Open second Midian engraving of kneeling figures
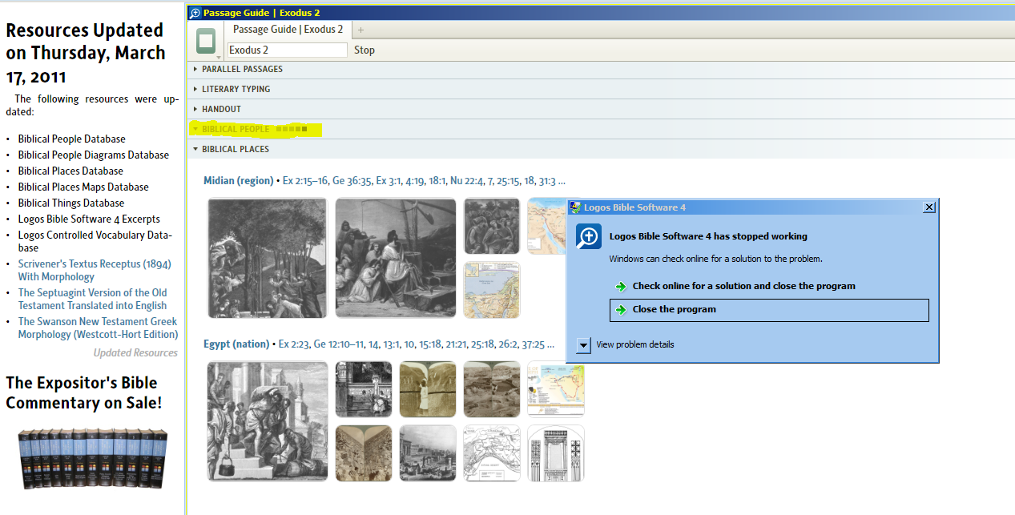This screenshot has width=1015, height=515. tap(396, 259)
